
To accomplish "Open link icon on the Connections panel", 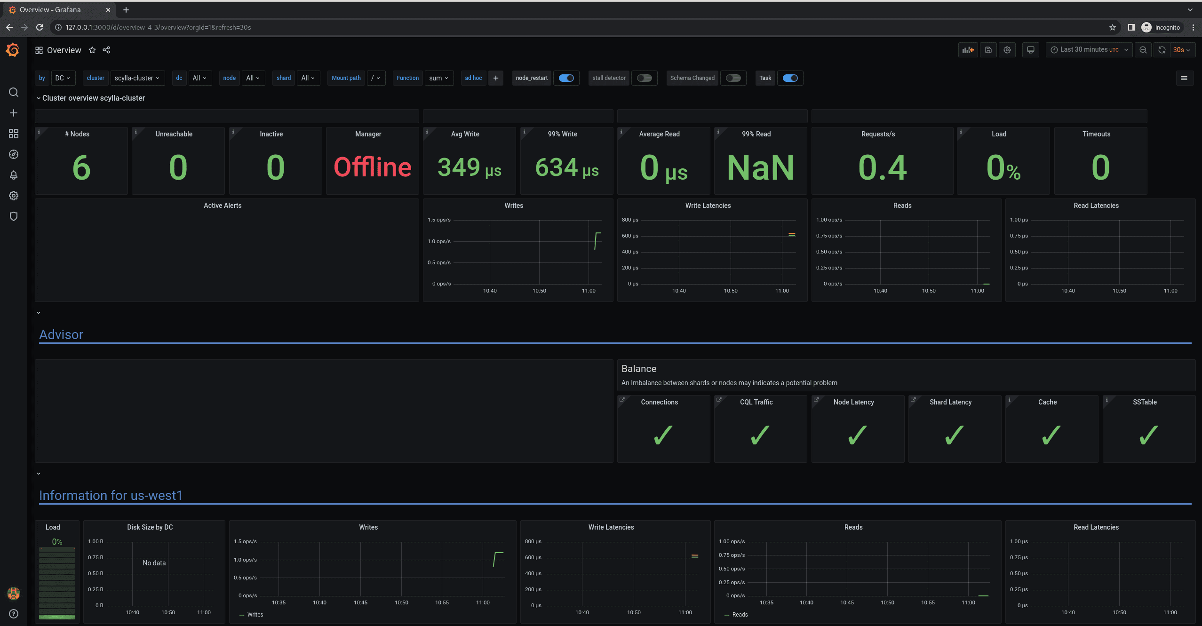I will tap(622, 400).
